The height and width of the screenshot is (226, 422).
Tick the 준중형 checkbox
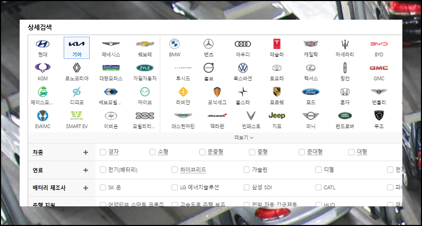(x=202, y=152)
